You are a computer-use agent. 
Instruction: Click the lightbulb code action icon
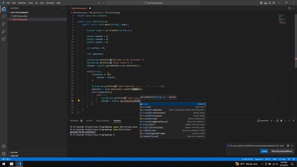coord(79,101)
